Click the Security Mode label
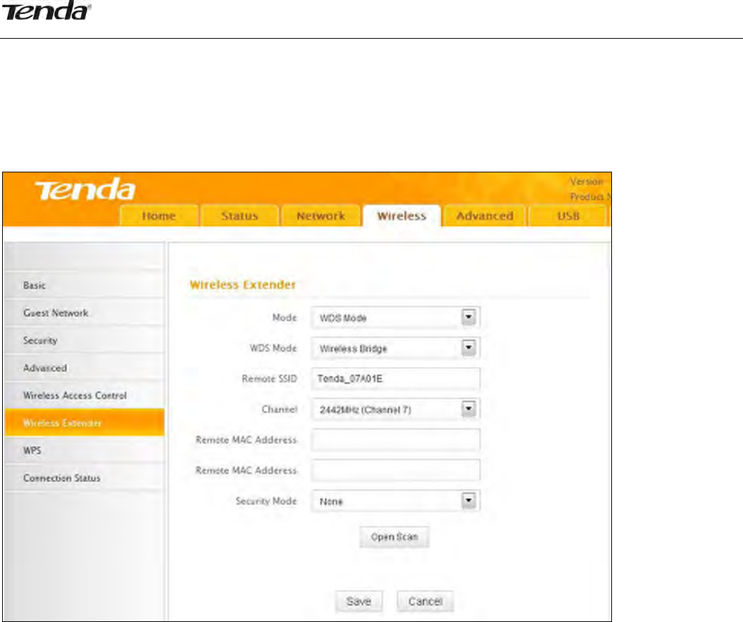 tap(266, 501)
